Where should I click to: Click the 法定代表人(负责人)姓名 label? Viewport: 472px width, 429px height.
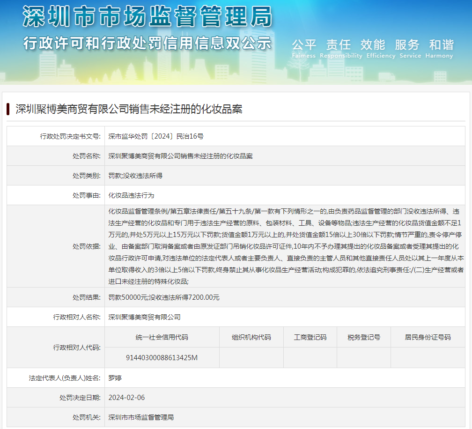pos(65,378)
